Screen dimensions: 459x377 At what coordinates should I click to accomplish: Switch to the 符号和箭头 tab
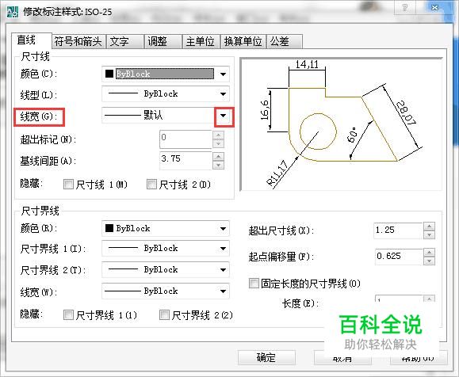pos(78,41)
